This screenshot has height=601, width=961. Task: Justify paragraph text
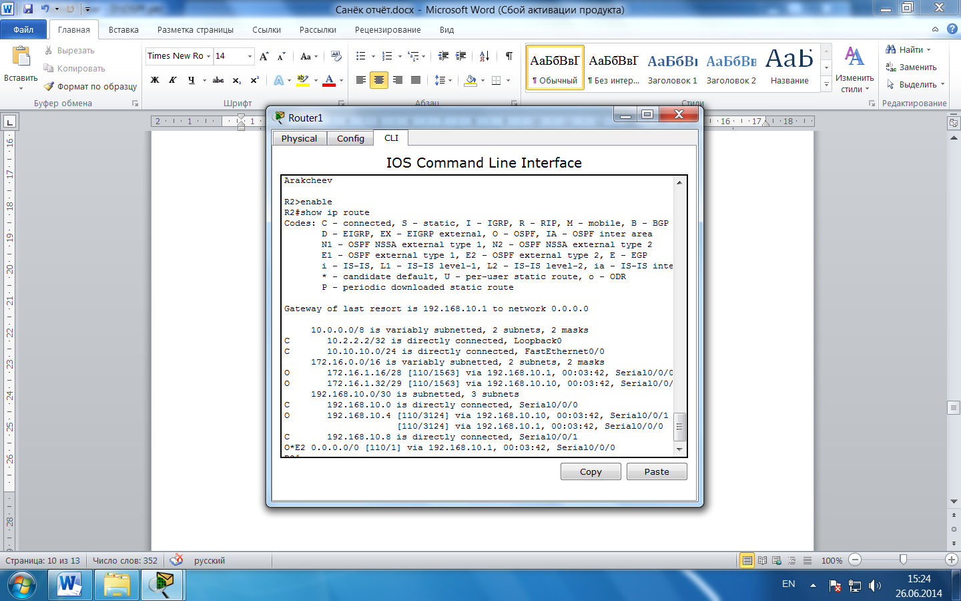pyautogui.click(x=416, y=80)
